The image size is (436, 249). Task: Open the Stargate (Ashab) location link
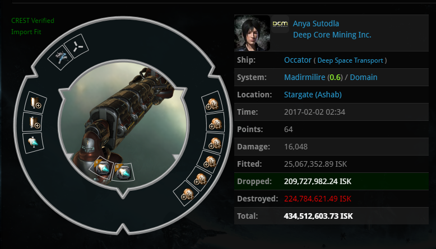313,95
